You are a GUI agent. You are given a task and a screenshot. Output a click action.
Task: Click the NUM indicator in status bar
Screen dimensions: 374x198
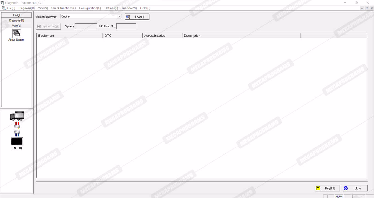click(339, 196)
